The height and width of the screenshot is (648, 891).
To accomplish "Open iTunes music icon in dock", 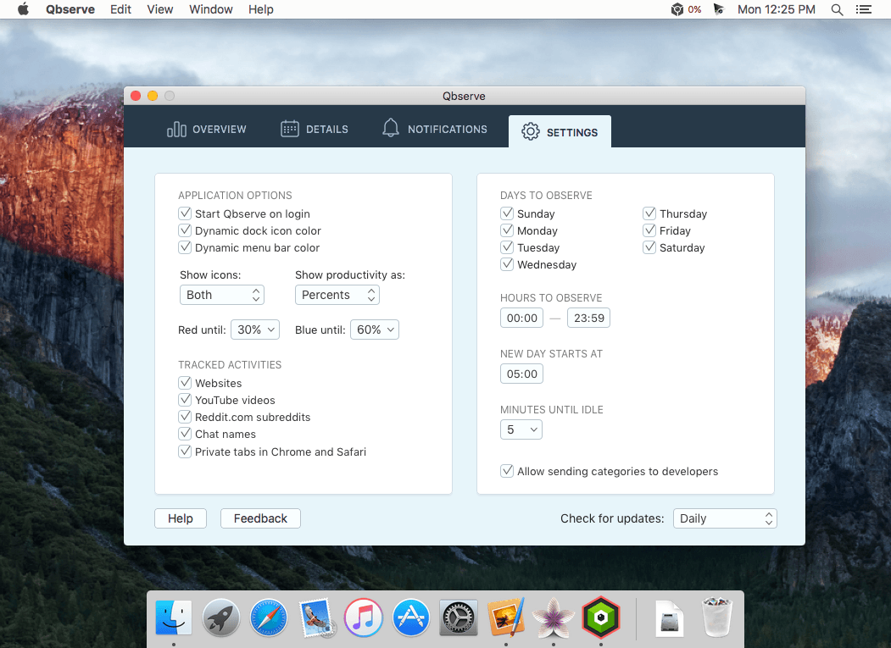I will 364,617.
